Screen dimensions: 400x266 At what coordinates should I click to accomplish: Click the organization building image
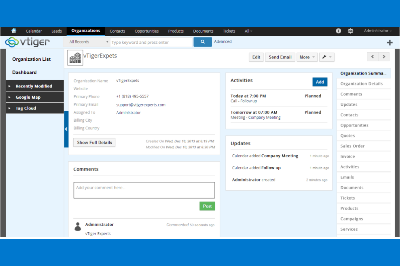75,58
